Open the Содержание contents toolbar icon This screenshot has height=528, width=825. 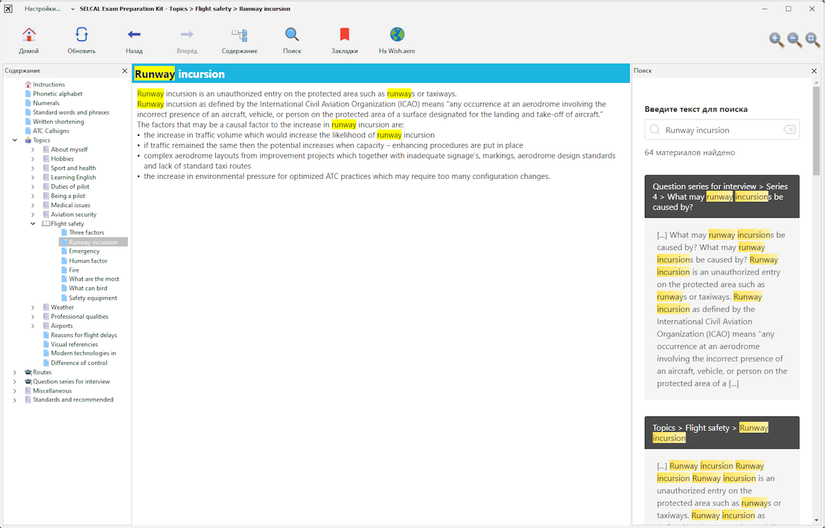pos(240,35)
